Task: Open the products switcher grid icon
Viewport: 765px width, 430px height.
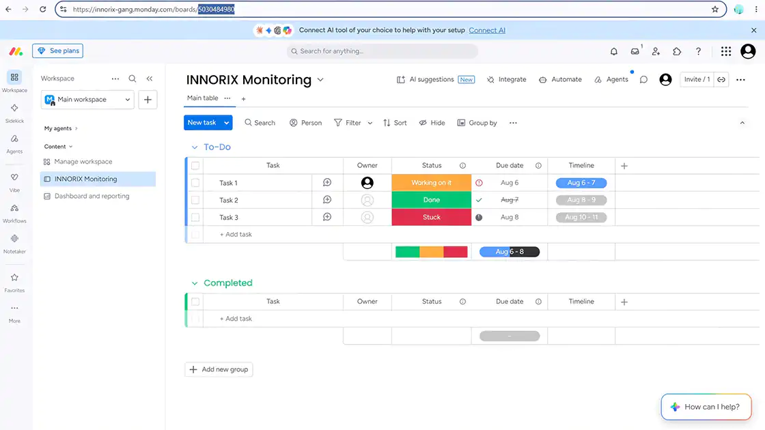Action: pos(726,51)
